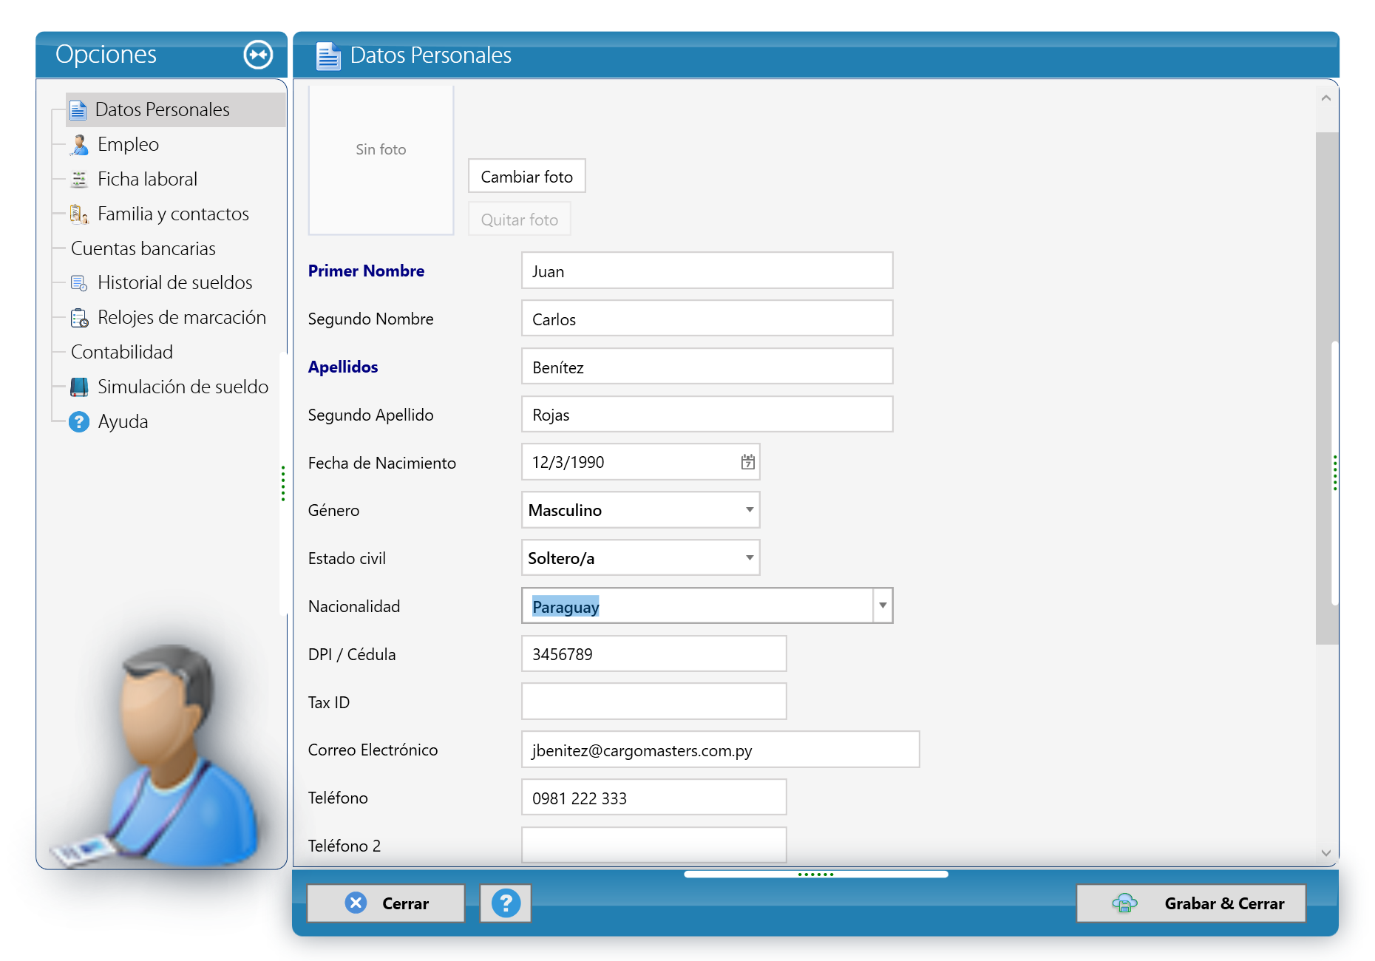Image resolution: width=1375 pixels, height=961 pixels.
Task: Click the Simulación de sueldo book icon
Action: 79,387
